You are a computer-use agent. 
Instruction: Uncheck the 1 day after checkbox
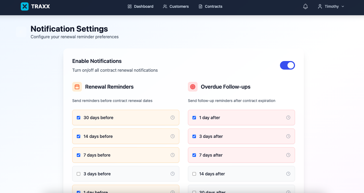pyautogui.click(x=194, y=118)
